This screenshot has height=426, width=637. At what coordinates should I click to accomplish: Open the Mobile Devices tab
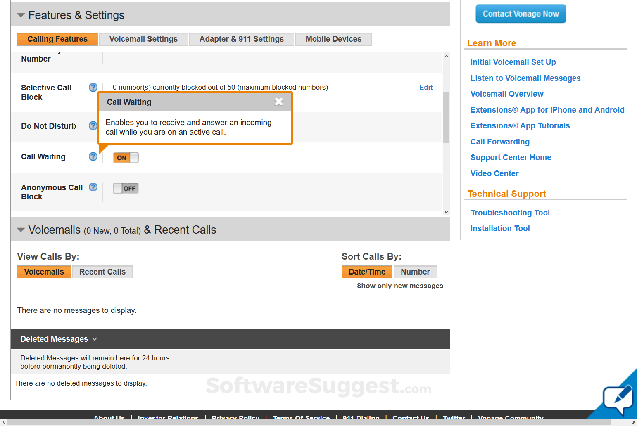[333, 39]
